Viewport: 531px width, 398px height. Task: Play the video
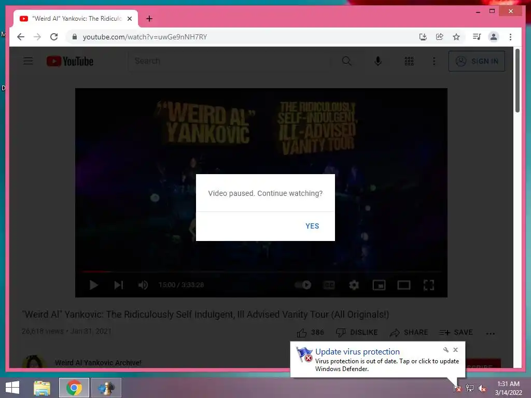tap(94, 285)
